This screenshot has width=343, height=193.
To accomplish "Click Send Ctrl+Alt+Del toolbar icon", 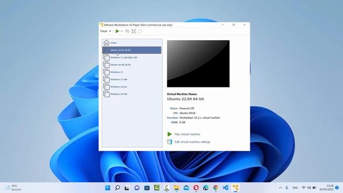I will coord(127,31).
